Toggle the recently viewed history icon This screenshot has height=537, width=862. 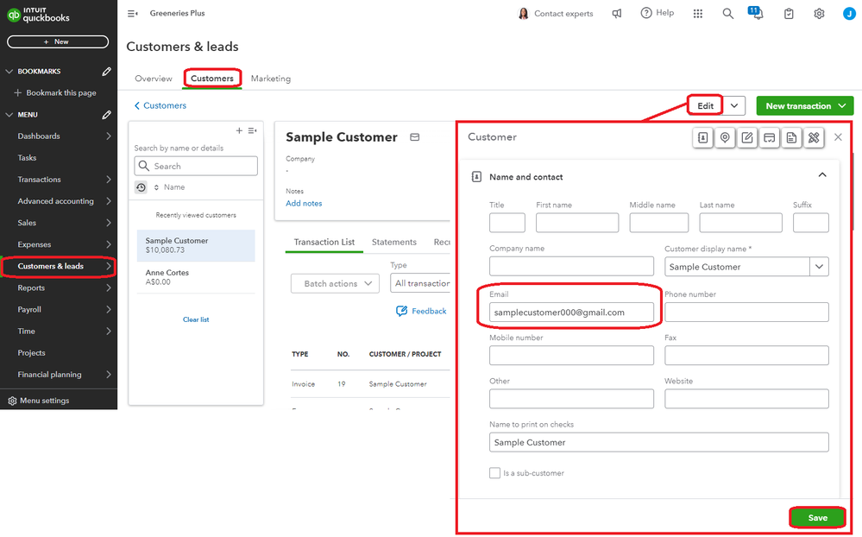tap(141, 187)
